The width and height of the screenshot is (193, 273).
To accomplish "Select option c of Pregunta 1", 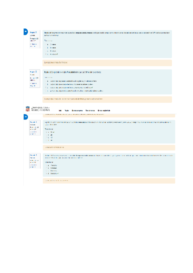I will point(46,51).
